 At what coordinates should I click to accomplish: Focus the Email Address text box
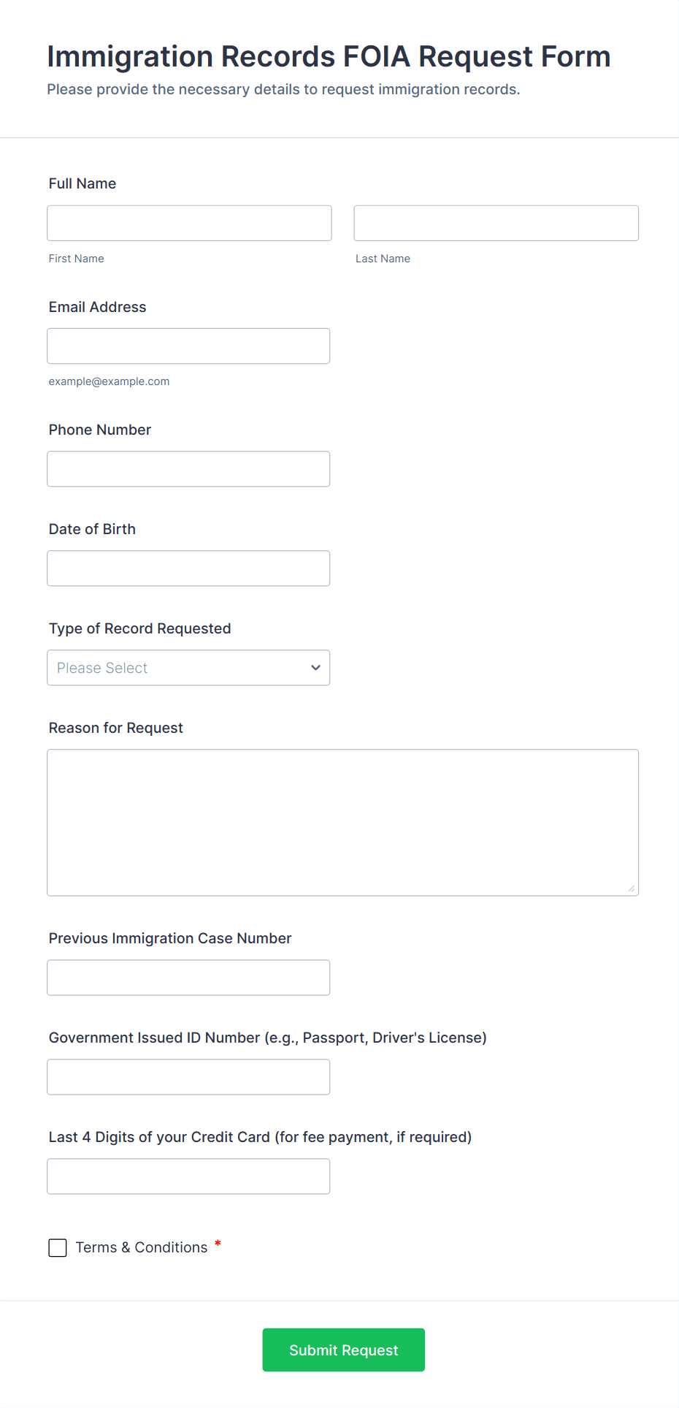[x=188, y=346]
